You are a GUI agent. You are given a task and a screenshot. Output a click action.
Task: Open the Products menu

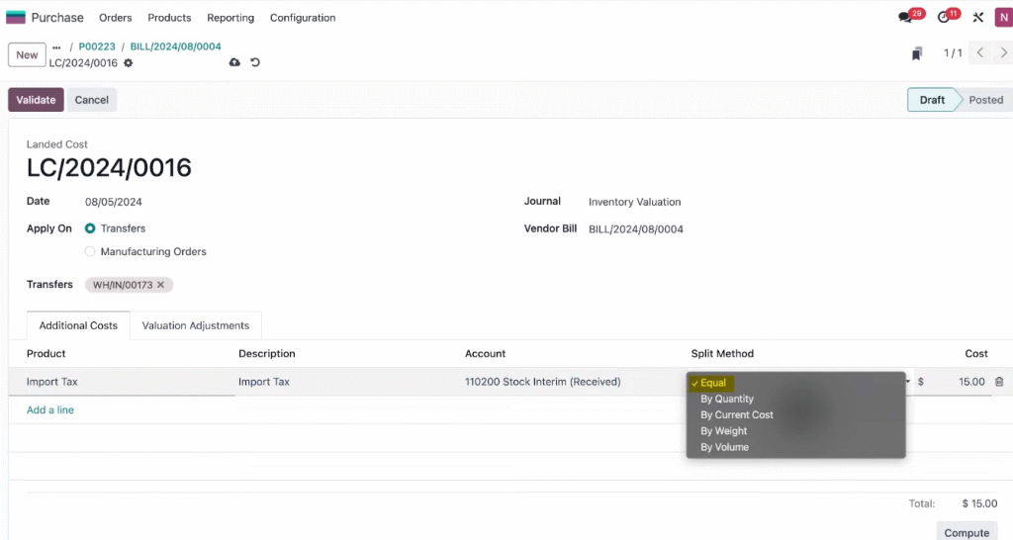tap(169, 18)
